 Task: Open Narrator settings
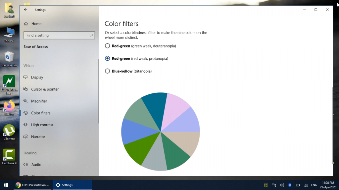click(39, 137)
